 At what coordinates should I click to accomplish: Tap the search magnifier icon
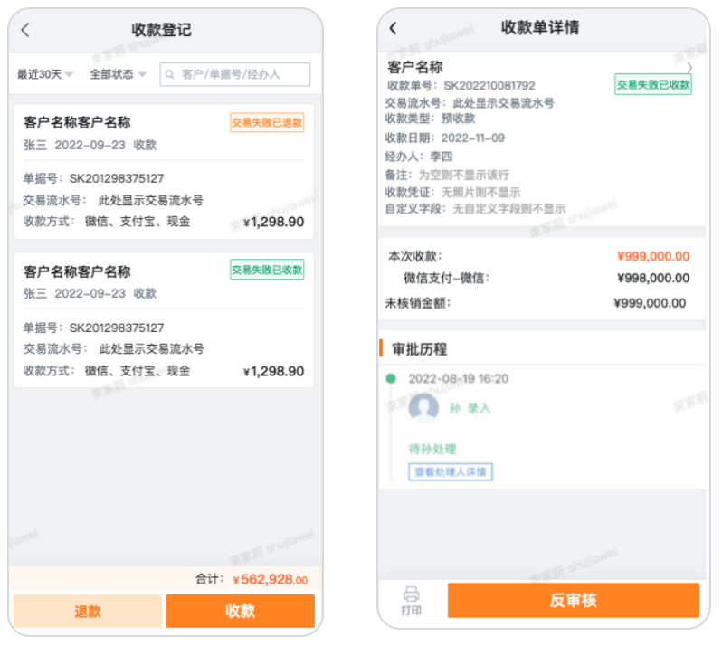pos(170,74)
